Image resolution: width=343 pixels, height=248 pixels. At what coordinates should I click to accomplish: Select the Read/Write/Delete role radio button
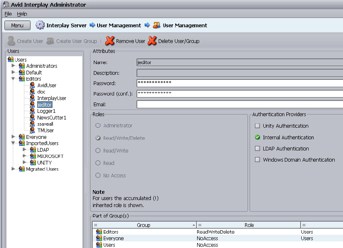pos(98,138)
